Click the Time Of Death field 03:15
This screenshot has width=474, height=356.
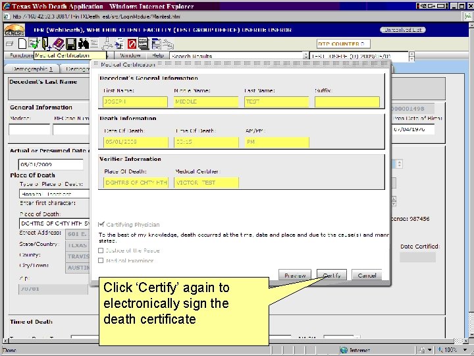206,142
